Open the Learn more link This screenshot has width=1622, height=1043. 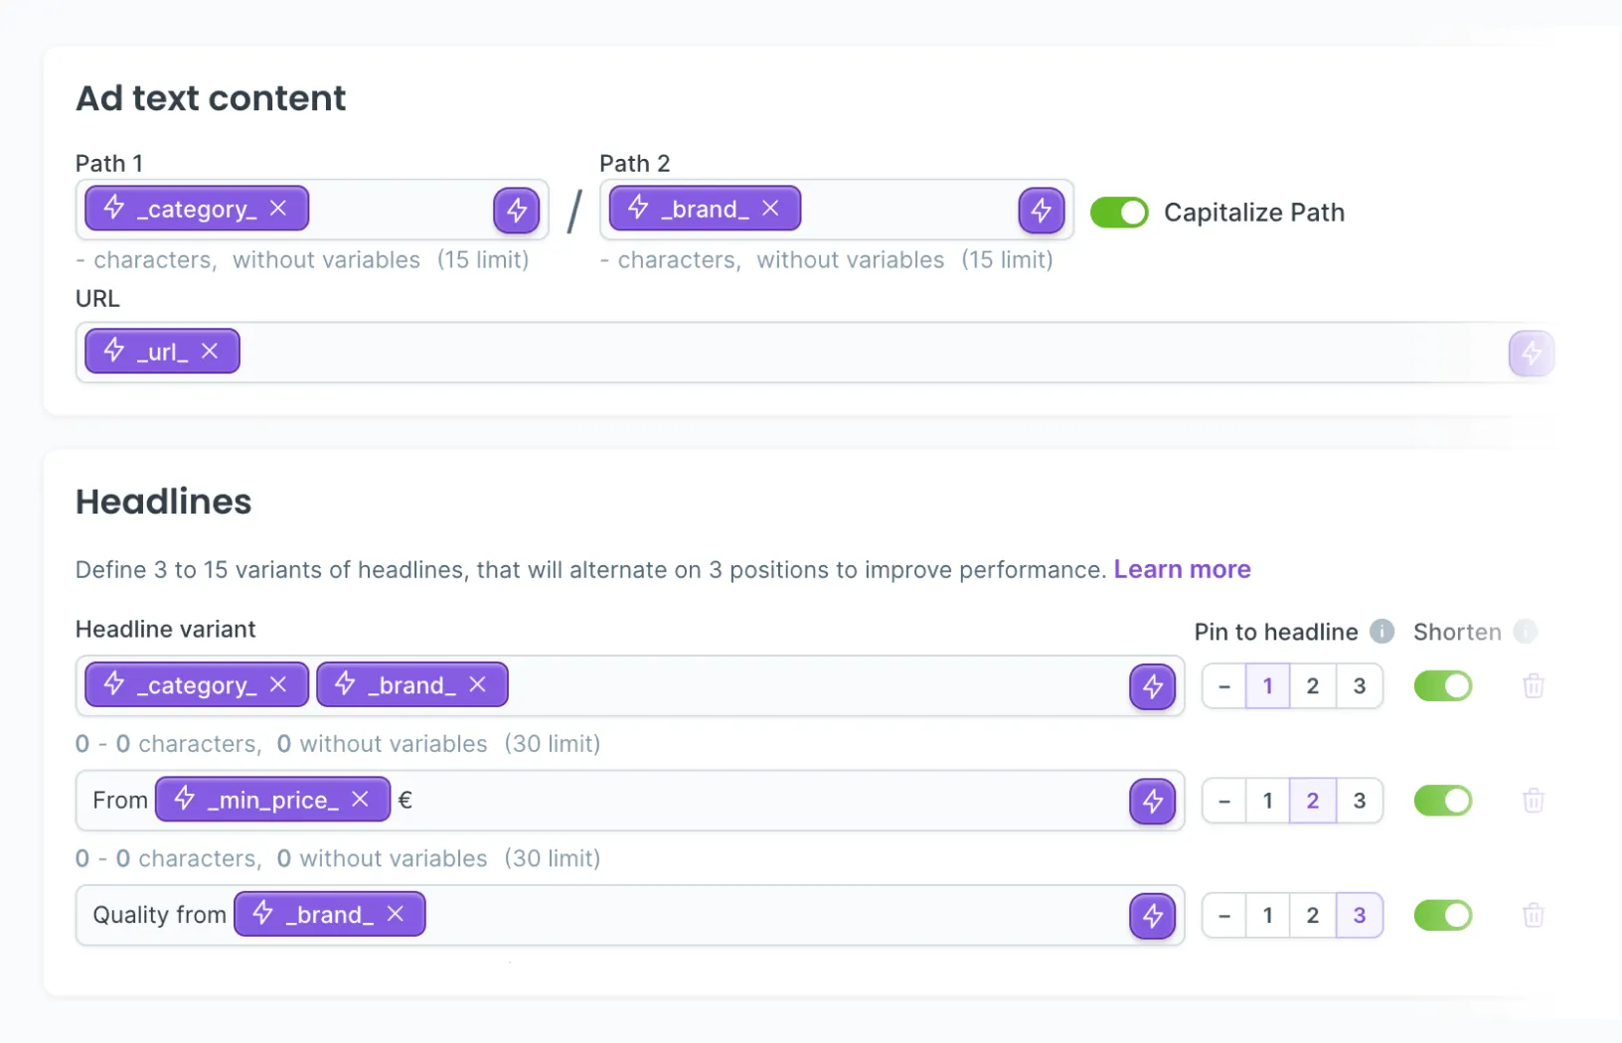tap(1182, 569)
